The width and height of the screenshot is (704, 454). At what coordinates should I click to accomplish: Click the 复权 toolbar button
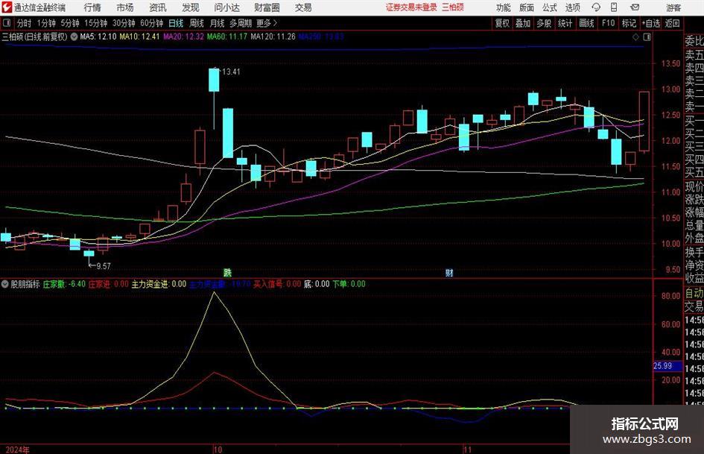coord(502,23)
